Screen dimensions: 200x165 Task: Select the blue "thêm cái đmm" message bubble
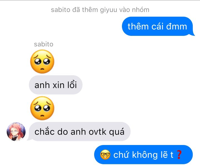pyautogui.click(x=158, y=26)
